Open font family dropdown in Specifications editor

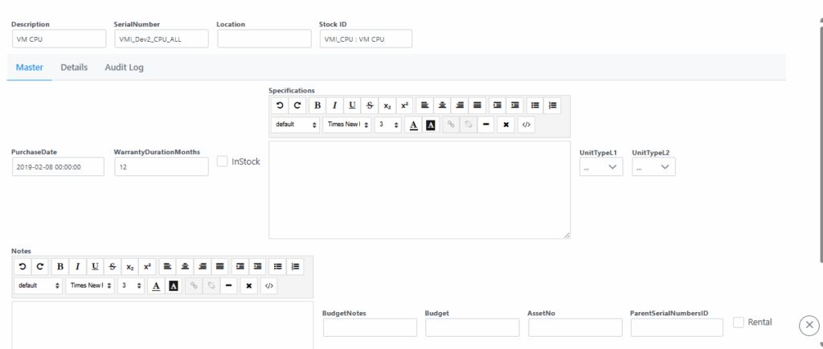coord(346,125)
